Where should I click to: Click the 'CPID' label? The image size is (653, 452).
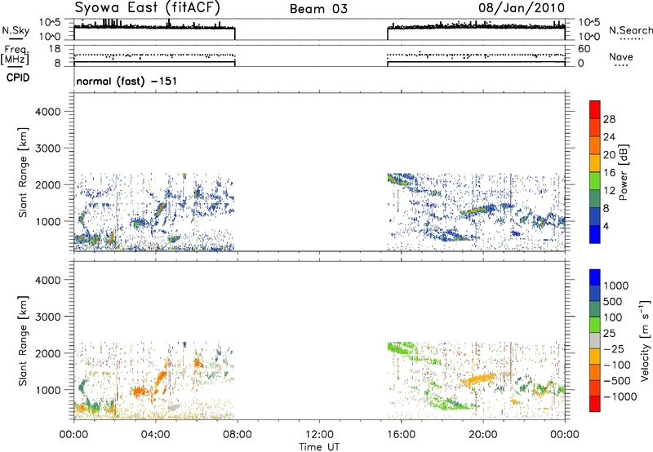click(x=18, y=78)
